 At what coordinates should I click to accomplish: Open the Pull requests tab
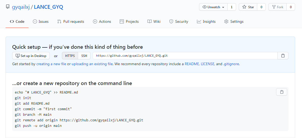pyautogui.click(x=71, y=21)
